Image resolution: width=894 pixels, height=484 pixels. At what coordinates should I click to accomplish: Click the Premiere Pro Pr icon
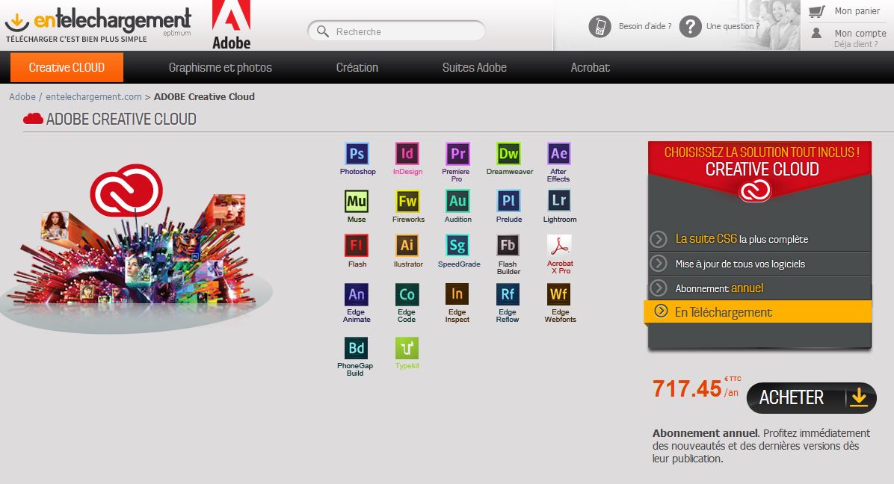tap(457, 154)
